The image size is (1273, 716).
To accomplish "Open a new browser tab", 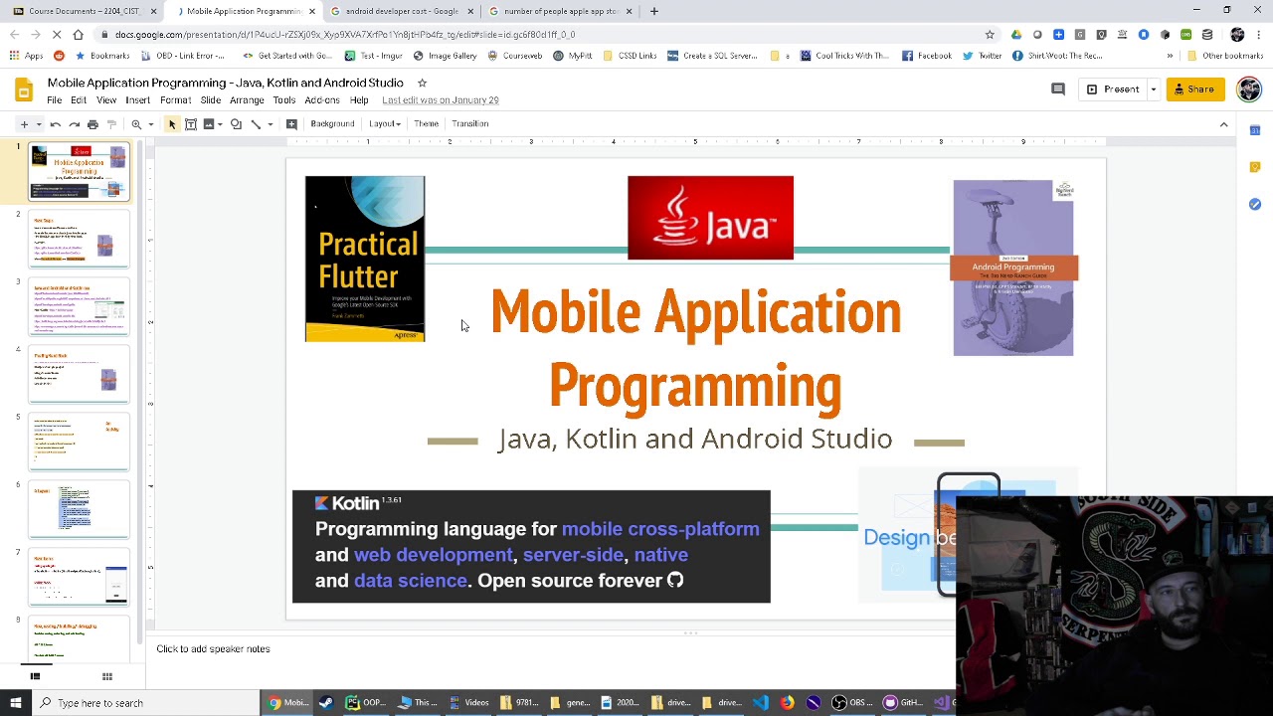I will tap(654, 11).
